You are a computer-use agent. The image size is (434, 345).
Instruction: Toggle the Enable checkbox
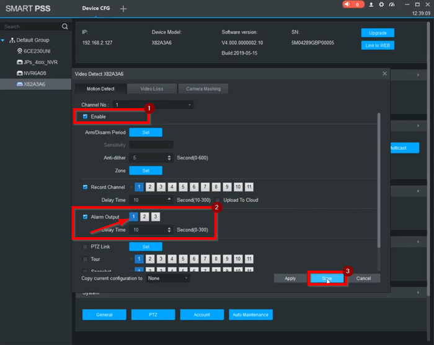point(86,116)
